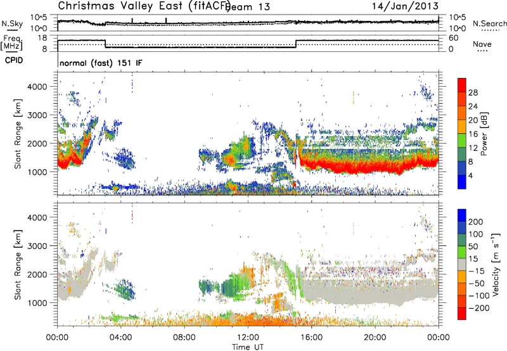This screenshot has width=507, height=351.
Task: Click the '60' Nave axis value
Action: coord(454,38)
